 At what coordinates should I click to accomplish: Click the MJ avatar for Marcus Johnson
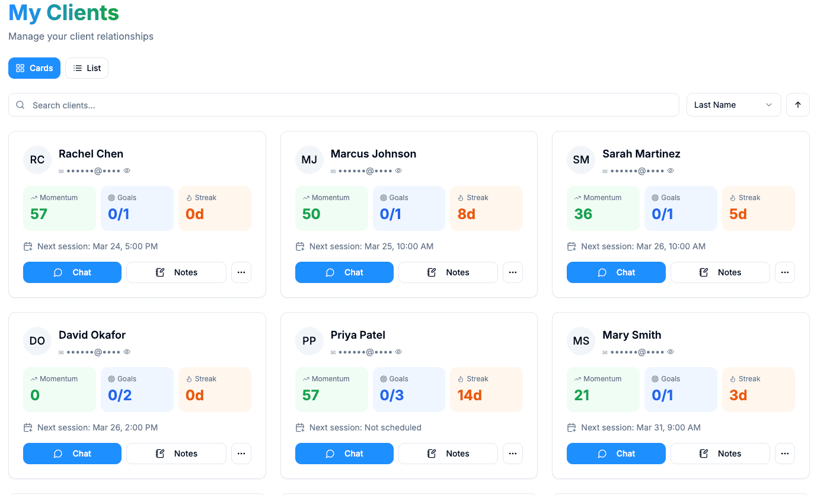coord(309,160)
